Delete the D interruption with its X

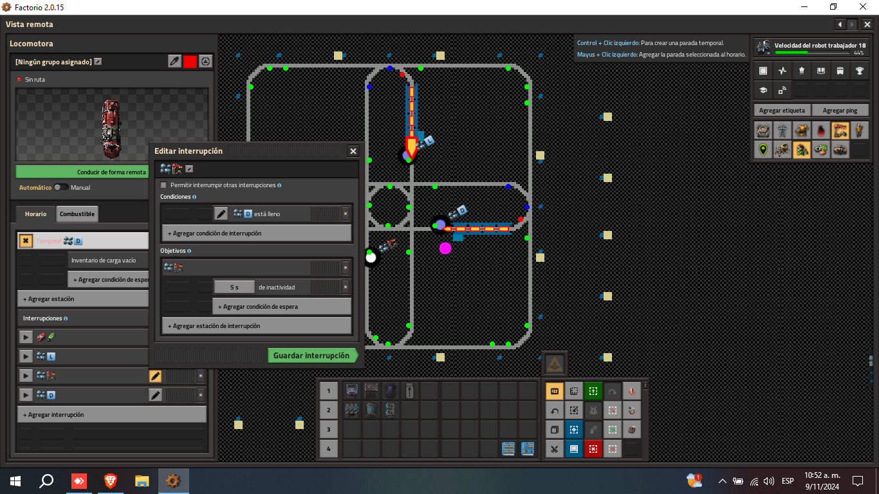200,395
